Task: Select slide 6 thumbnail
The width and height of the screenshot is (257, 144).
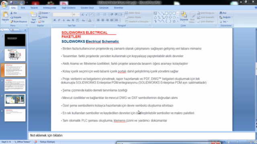Action: [15, 115]
